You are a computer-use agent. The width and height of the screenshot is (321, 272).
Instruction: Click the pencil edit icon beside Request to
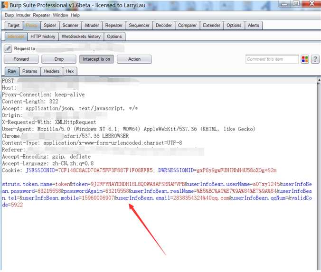8,49
